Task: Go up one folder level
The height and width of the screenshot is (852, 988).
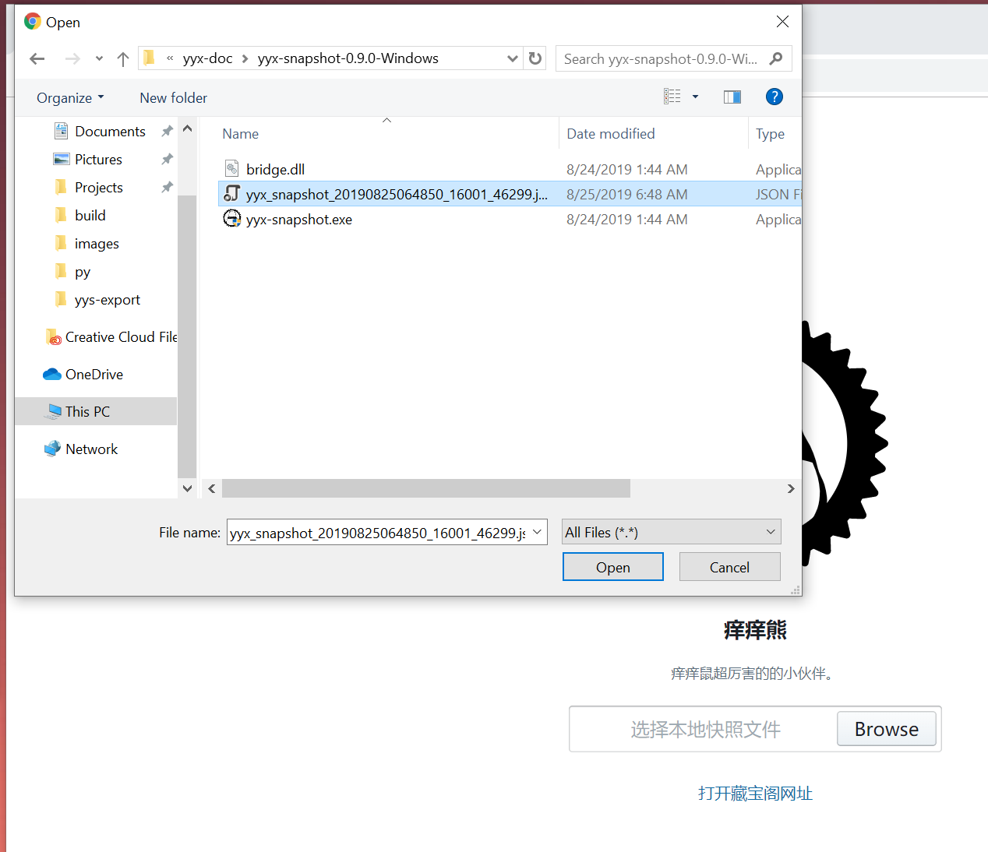Action: click(122, 59)
